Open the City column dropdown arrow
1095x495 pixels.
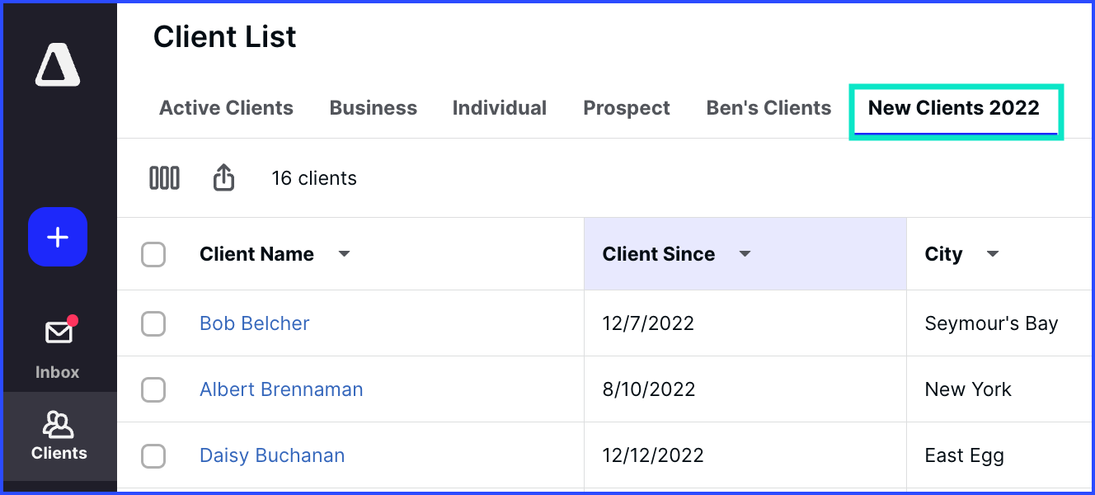tap(993, 254)
